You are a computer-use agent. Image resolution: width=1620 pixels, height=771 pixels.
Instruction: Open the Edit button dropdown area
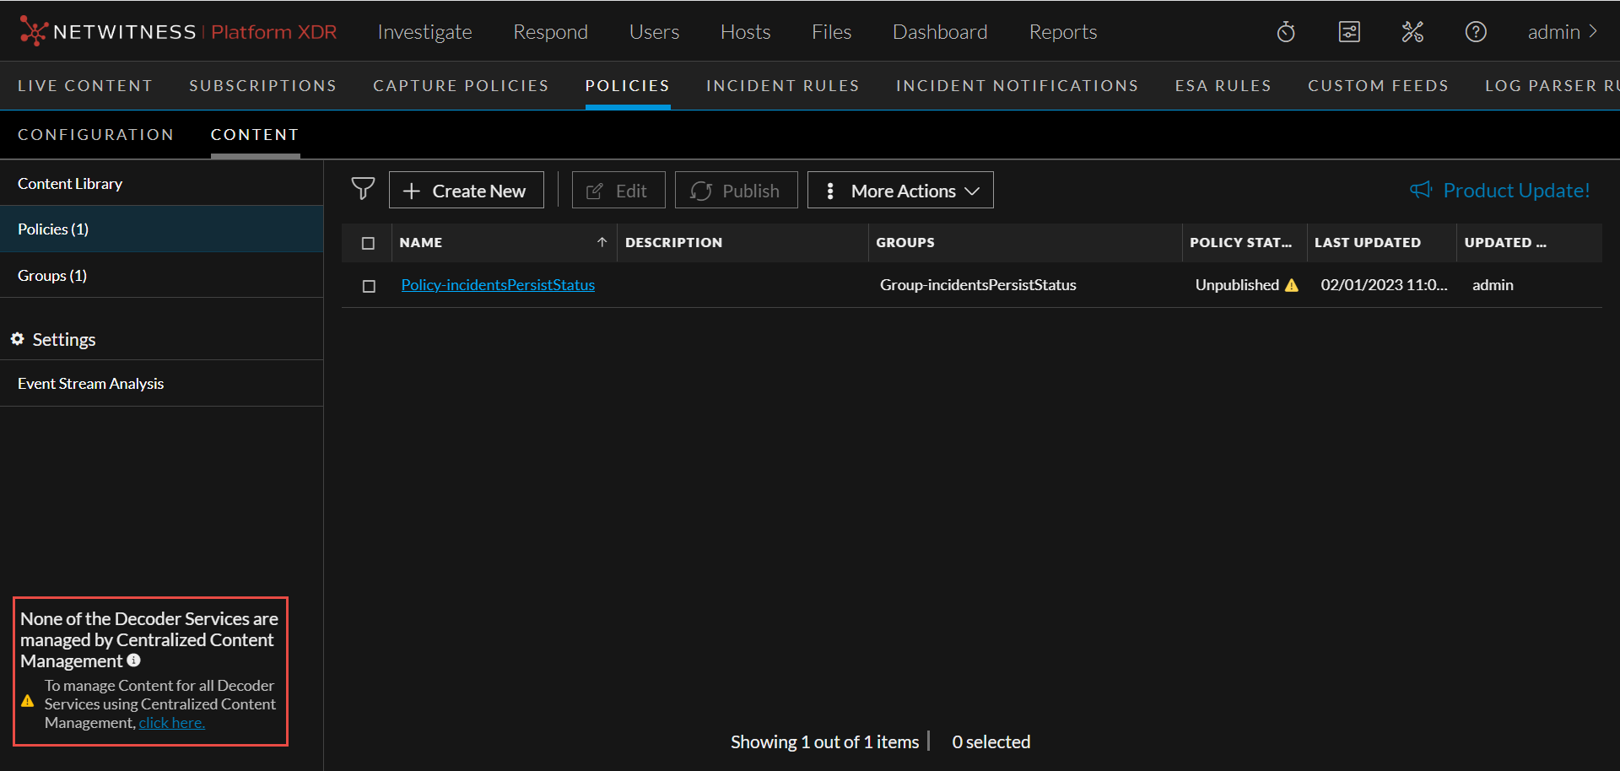[618, 190]
